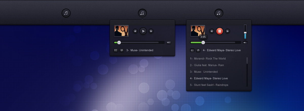Image resolution: width=304 pixels, height=111 pixels.
Task: Select playlist row 4- Edward Maya- Stereo Love
Action: tap(209, 78)
